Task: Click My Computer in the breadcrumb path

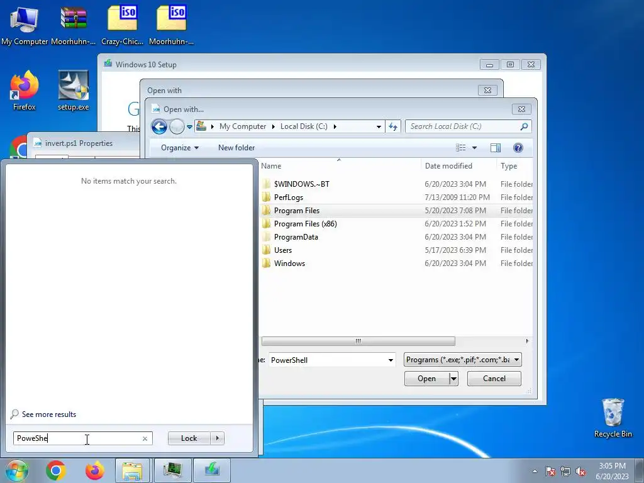Action: tap(243, 126)
